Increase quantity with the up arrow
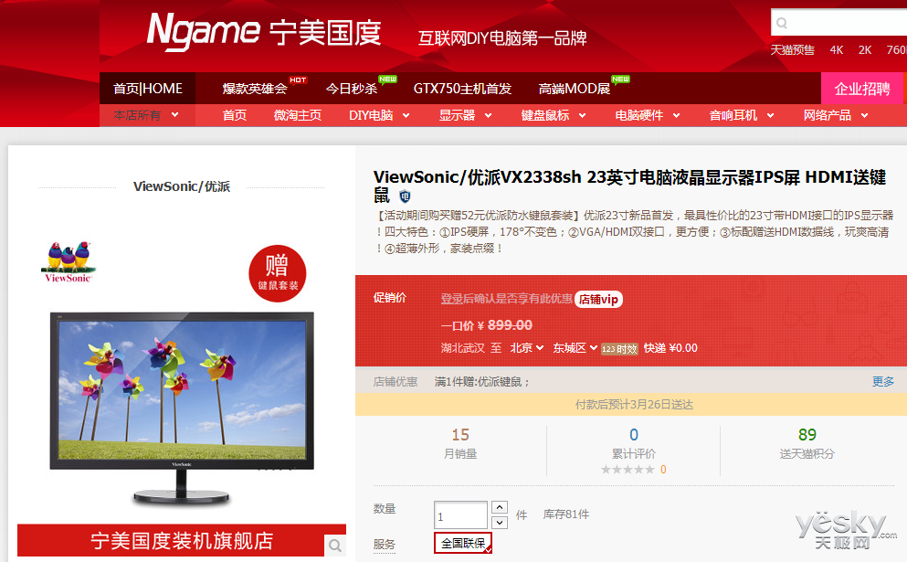The width and height of the screenshot is (907, 562). [500, 507]
